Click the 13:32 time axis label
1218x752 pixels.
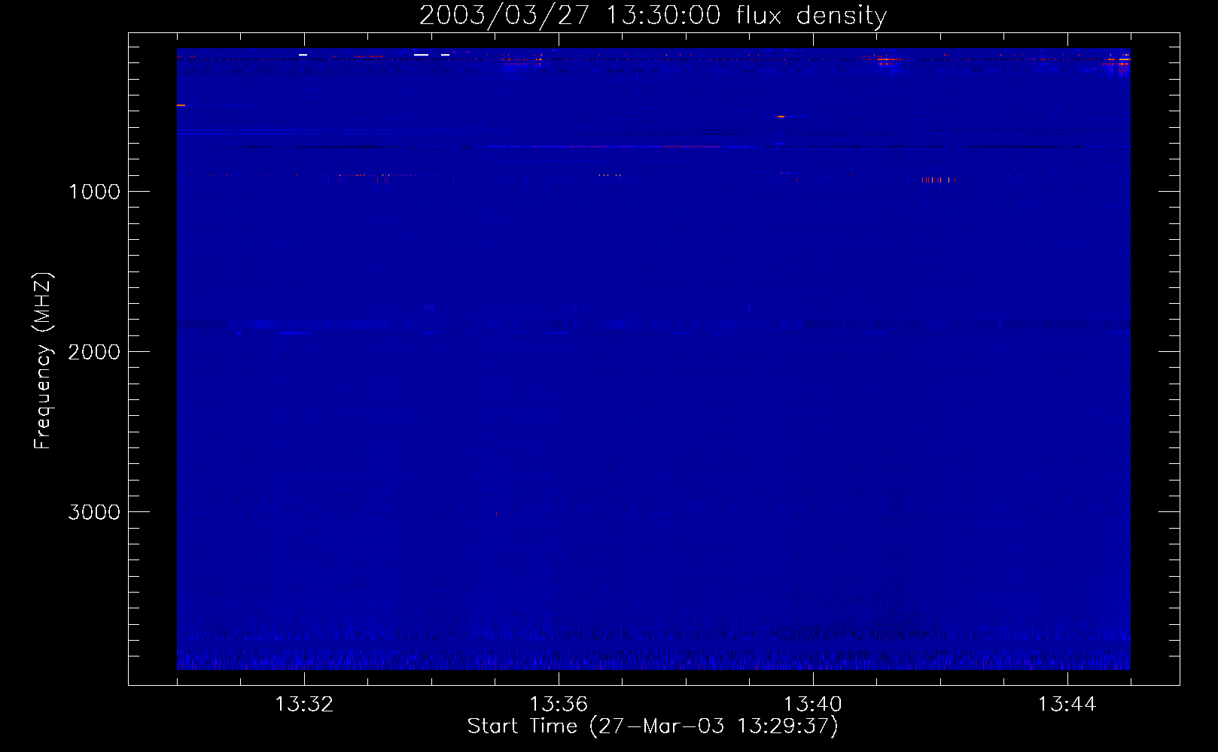(x=304, y=705)
